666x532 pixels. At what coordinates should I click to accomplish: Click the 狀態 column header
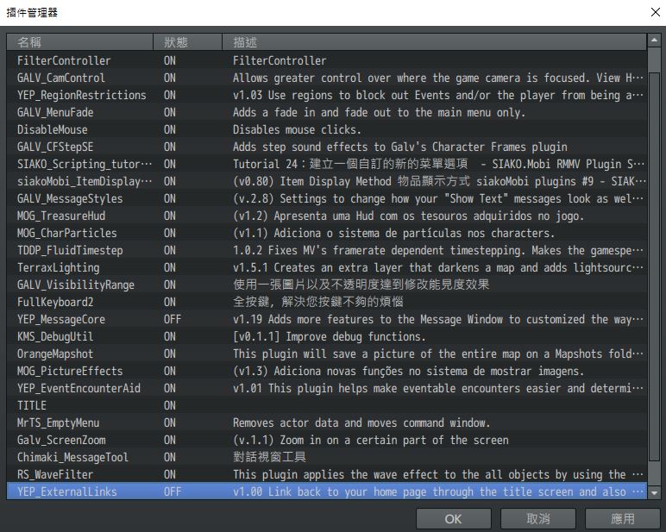coord(187,42)
